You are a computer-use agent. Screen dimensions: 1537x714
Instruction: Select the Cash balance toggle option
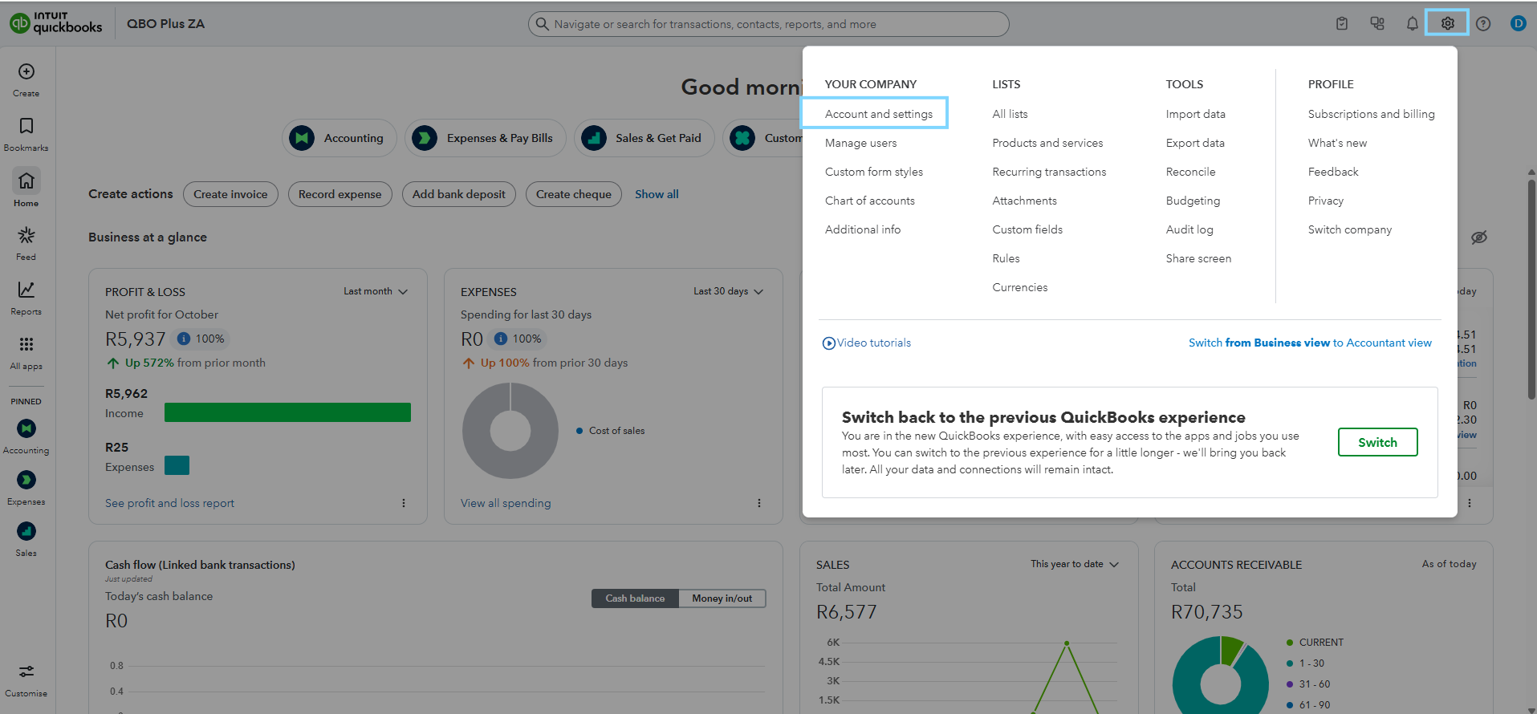click(x=635, y=598)
